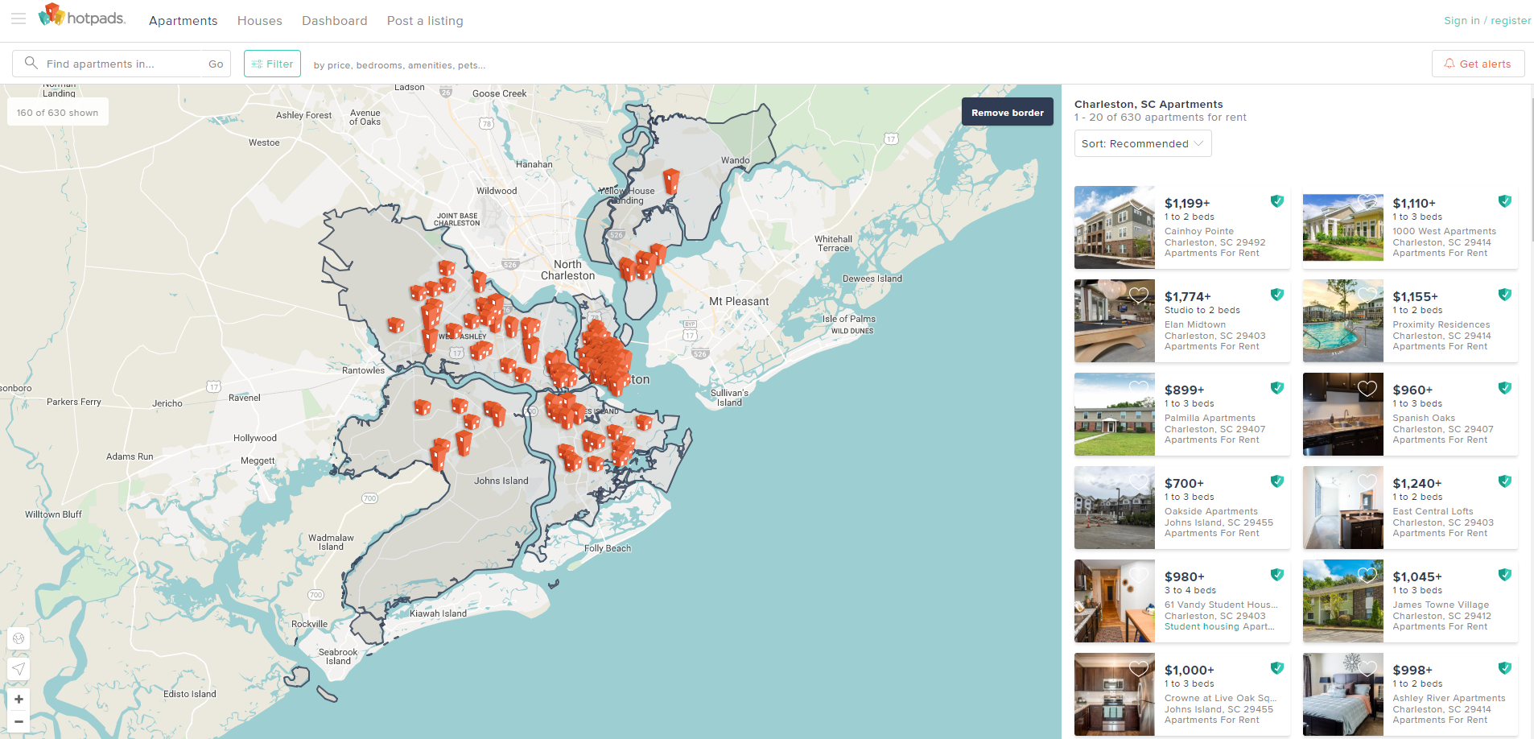
Task: Zoom out of the map
Action: (19, 721)
